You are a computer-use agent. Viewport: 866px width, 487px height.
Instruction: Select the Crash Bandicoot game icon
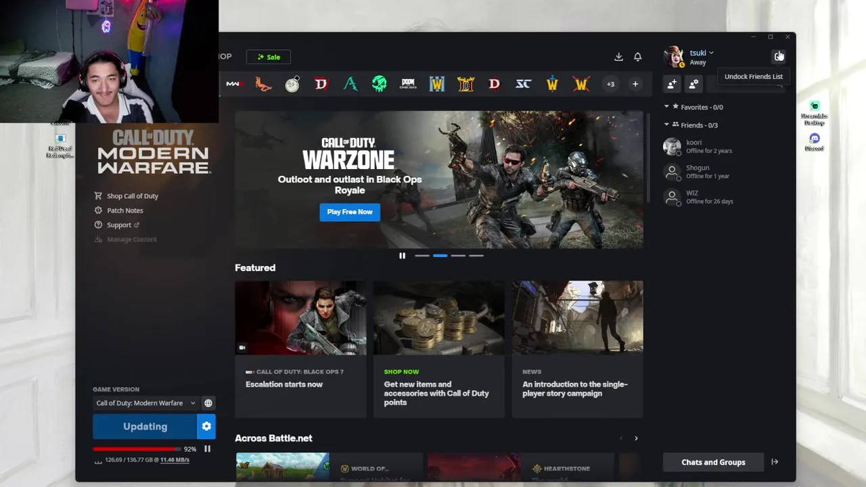(x=263, y=84)
